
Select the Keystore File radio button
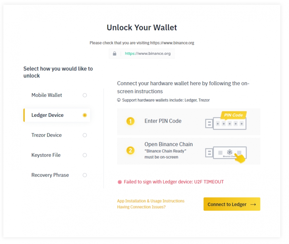tap(85, 155)
